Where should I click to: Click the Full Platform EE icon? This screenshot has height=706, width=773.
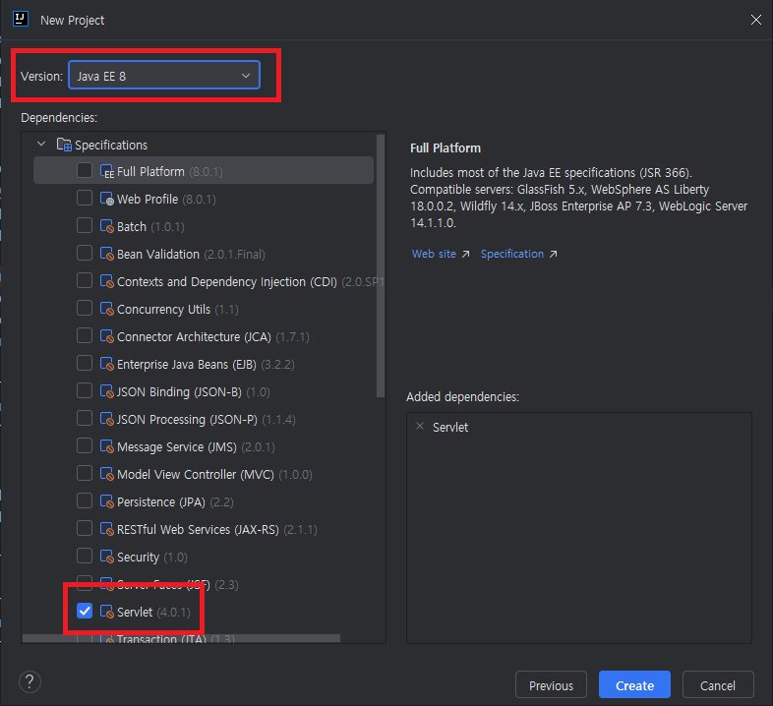coord(107,171)
